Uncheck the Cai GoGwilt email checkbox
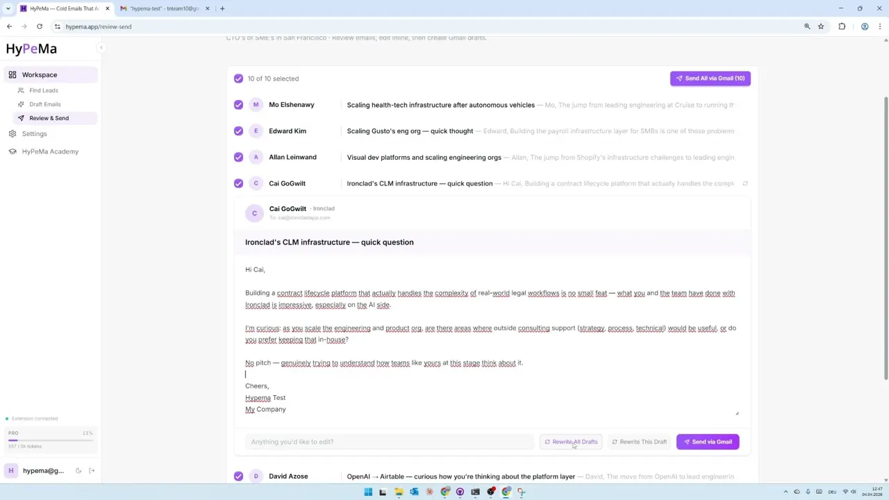 click(x=238, y=183)
